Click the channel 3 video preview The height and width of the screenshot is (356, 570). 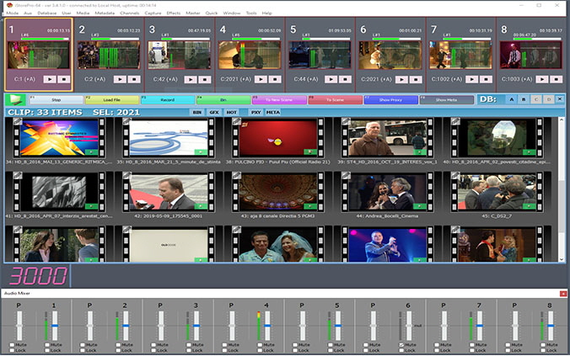pos(180,55)
